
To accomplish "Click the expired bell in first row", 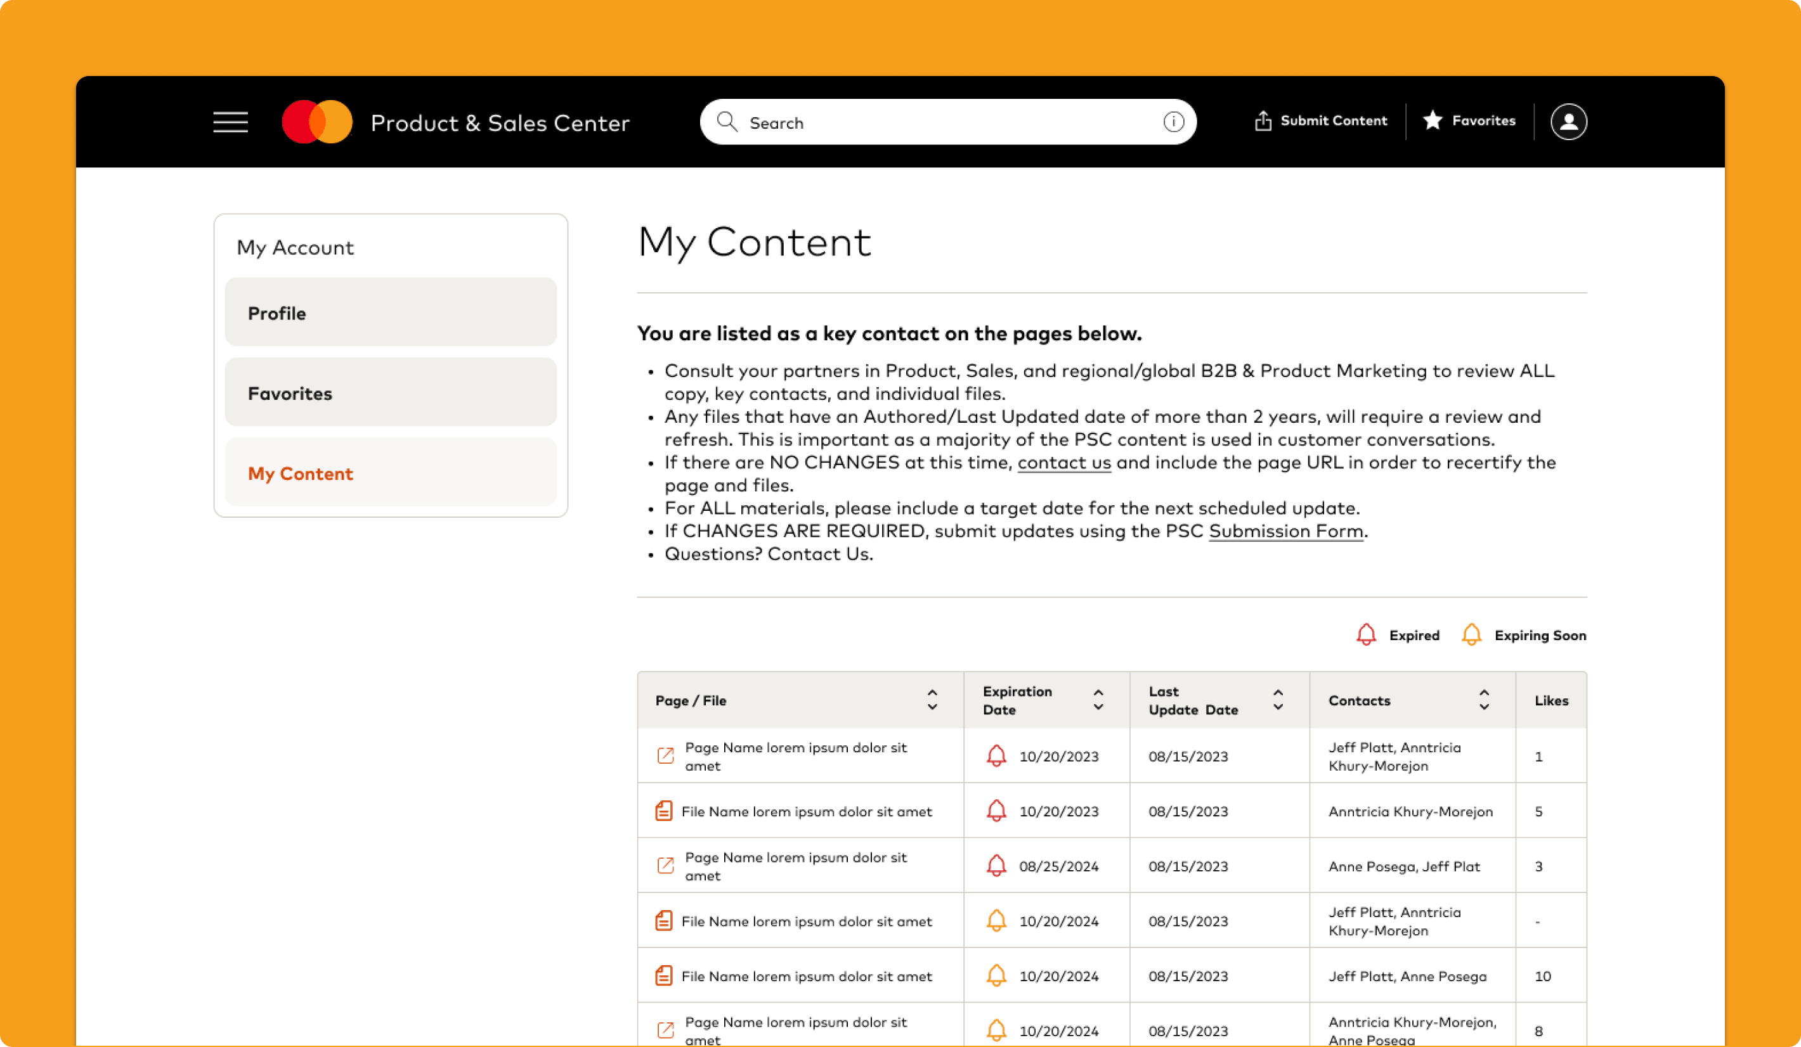I will click(x=996, y=755).
